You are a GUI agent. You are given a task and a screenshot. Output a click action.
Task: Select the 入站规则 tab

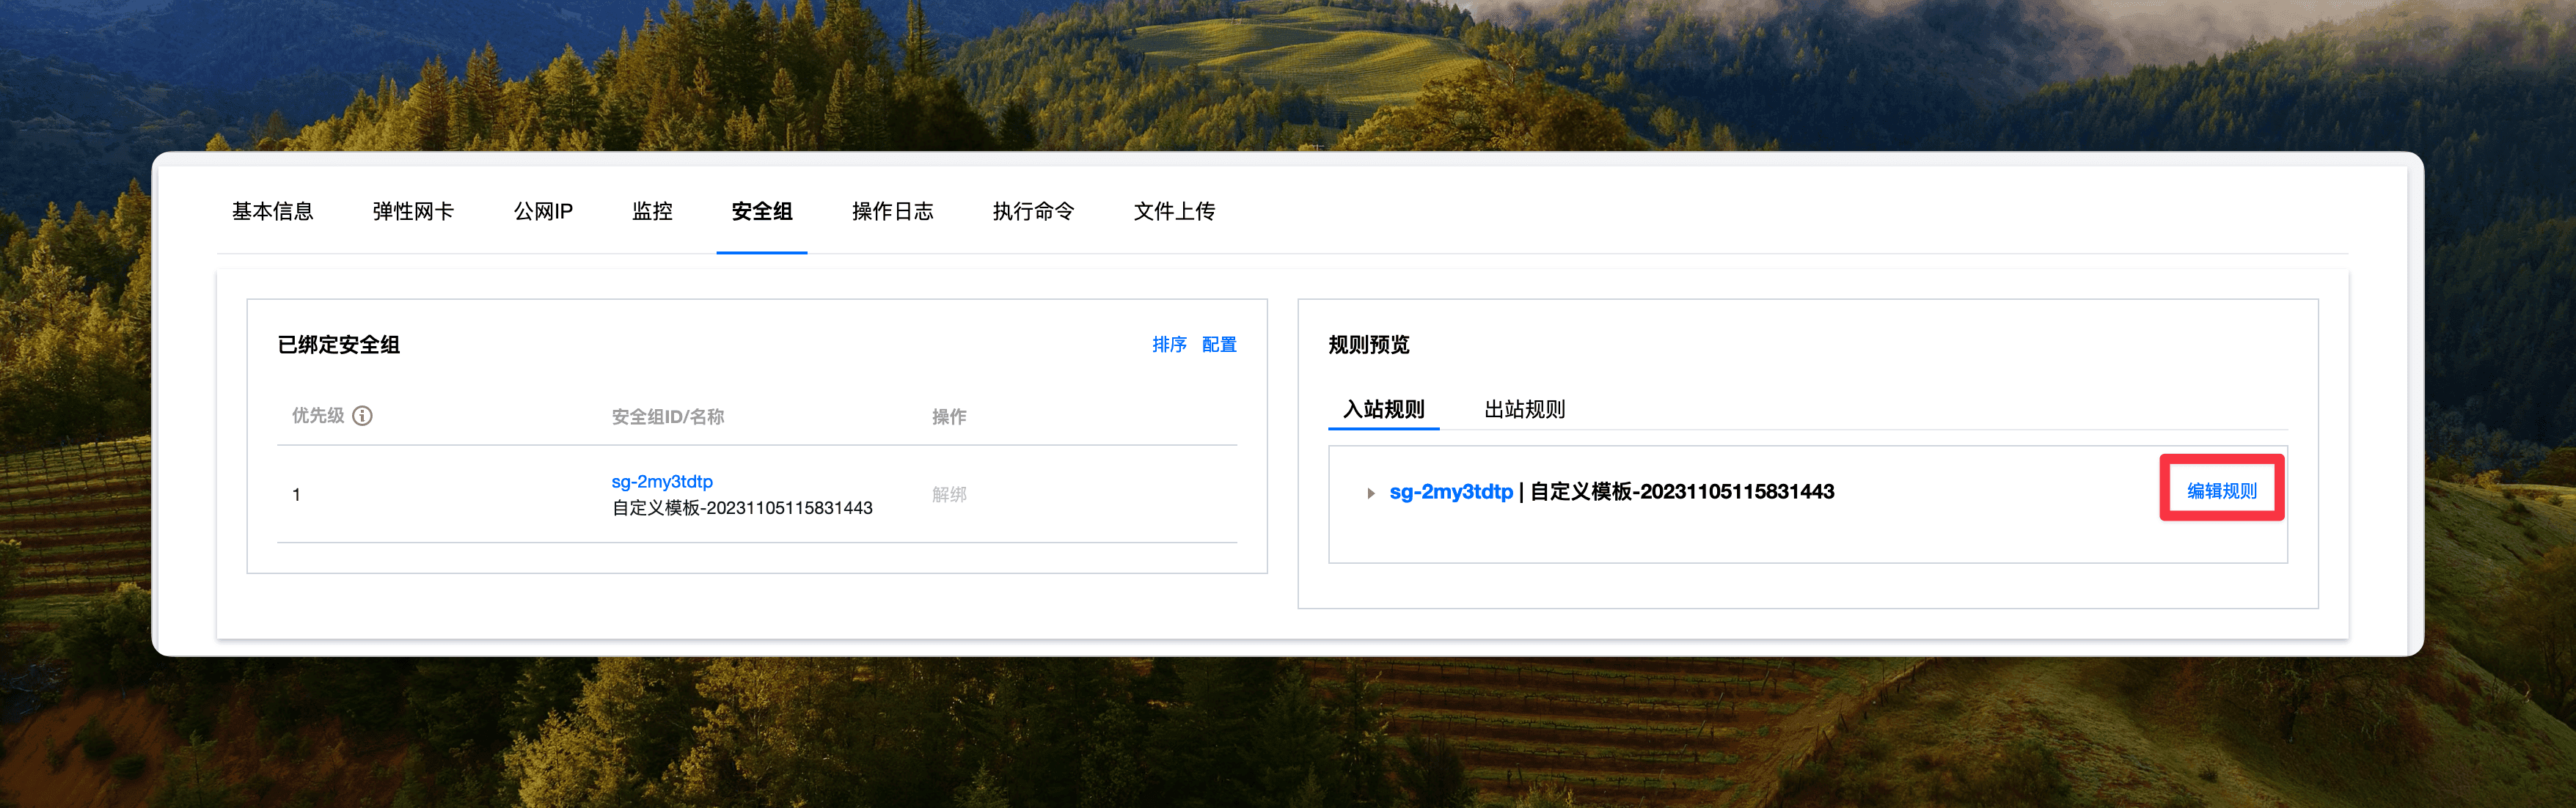pyautogui.click(x=1383, y=409)
